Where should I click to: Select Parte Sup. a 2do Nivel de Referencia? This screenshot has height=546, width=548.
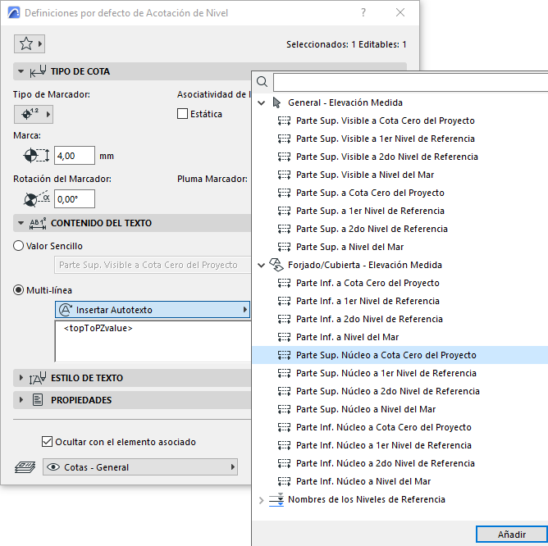pos(372,229)
